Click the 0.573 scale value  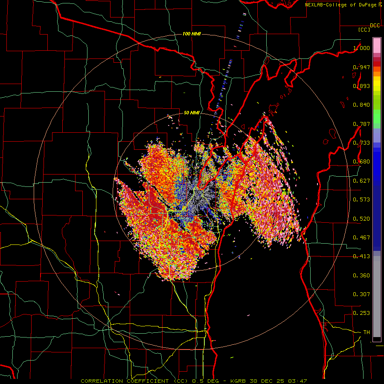(x=361, y=199)
